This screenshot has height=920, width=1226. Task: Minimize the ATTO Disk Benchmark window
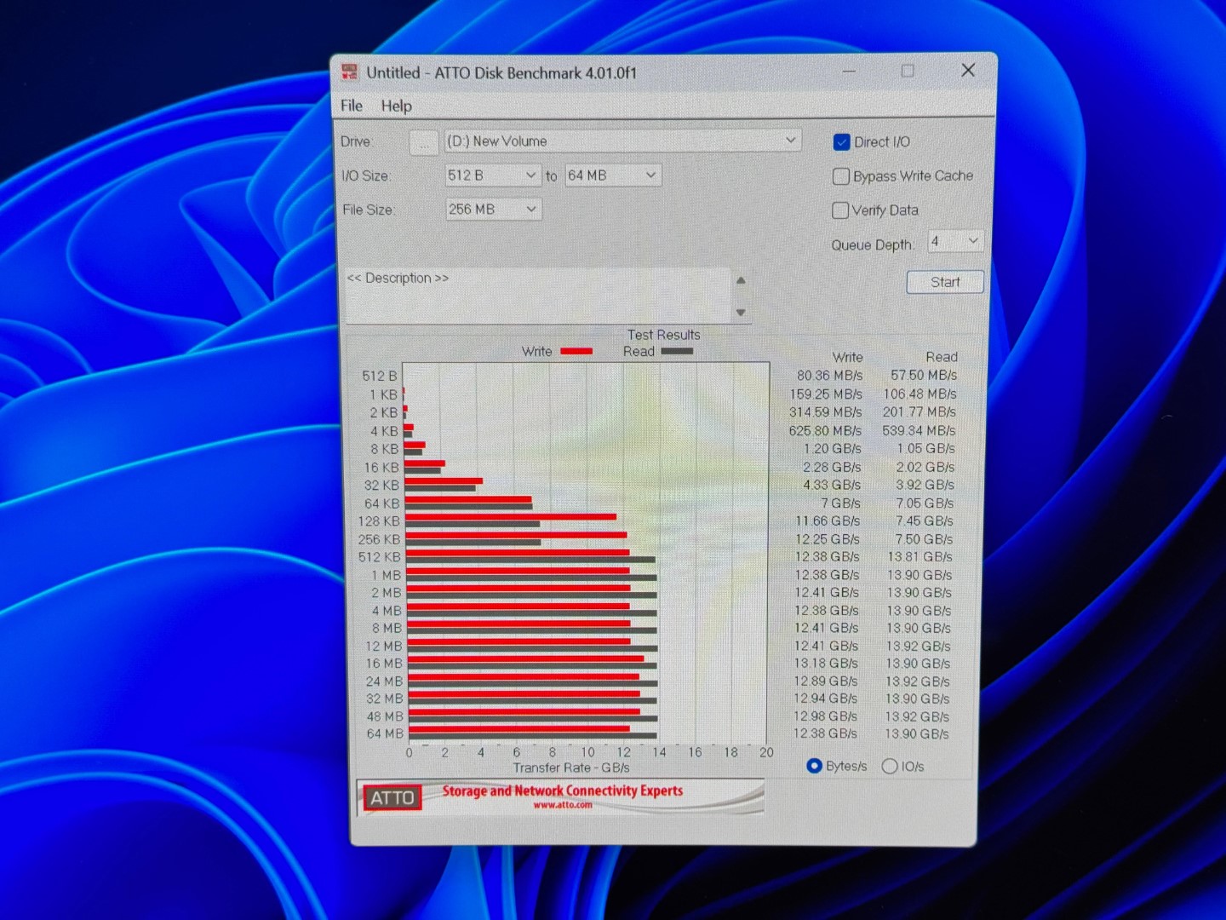tap(849, 72)
